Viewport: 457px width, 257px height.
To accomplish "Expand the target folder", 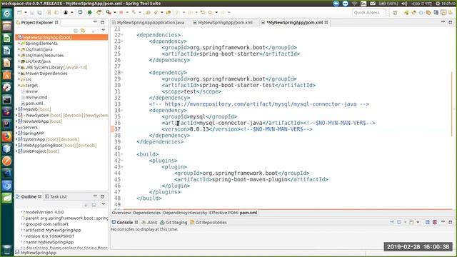I will [19, 86].
